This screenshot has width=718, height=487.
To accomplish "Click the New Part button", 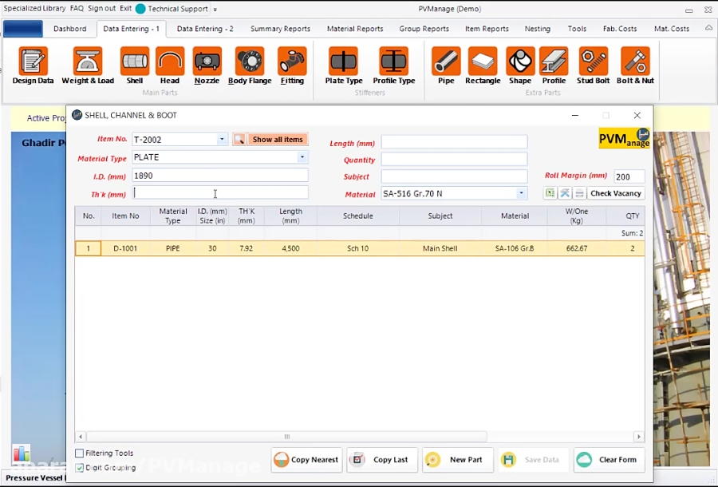I will pos(457,460).
